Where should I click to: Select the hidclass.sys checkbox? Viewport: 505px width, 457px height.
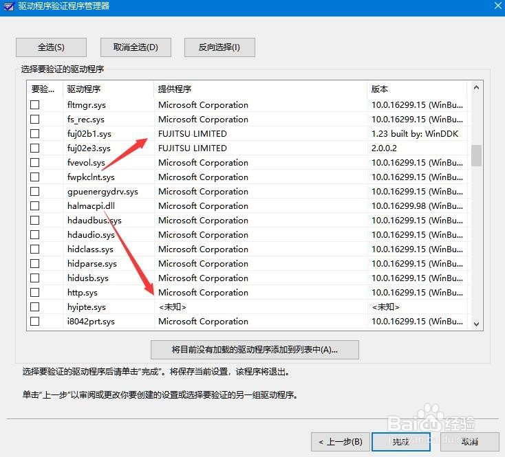pyautogui.click(x=35, y=249)
